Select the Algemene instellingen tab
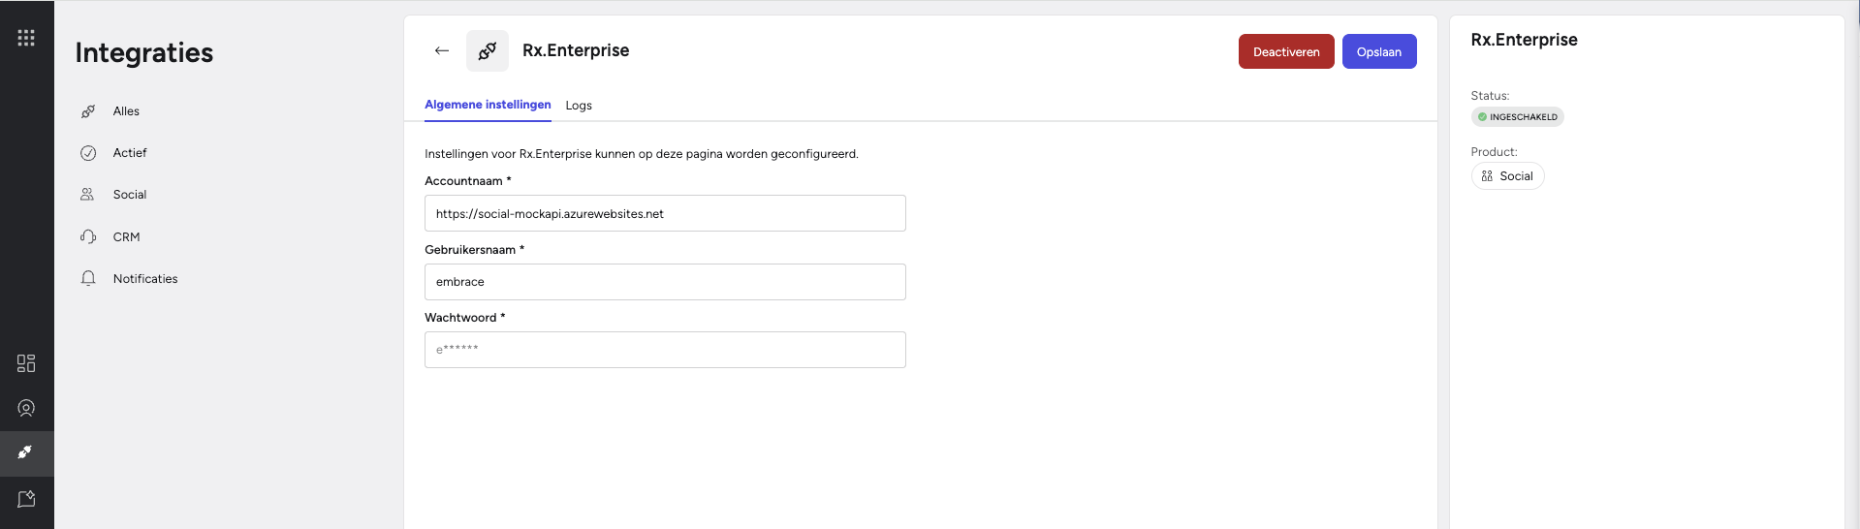 click(488, 105)
